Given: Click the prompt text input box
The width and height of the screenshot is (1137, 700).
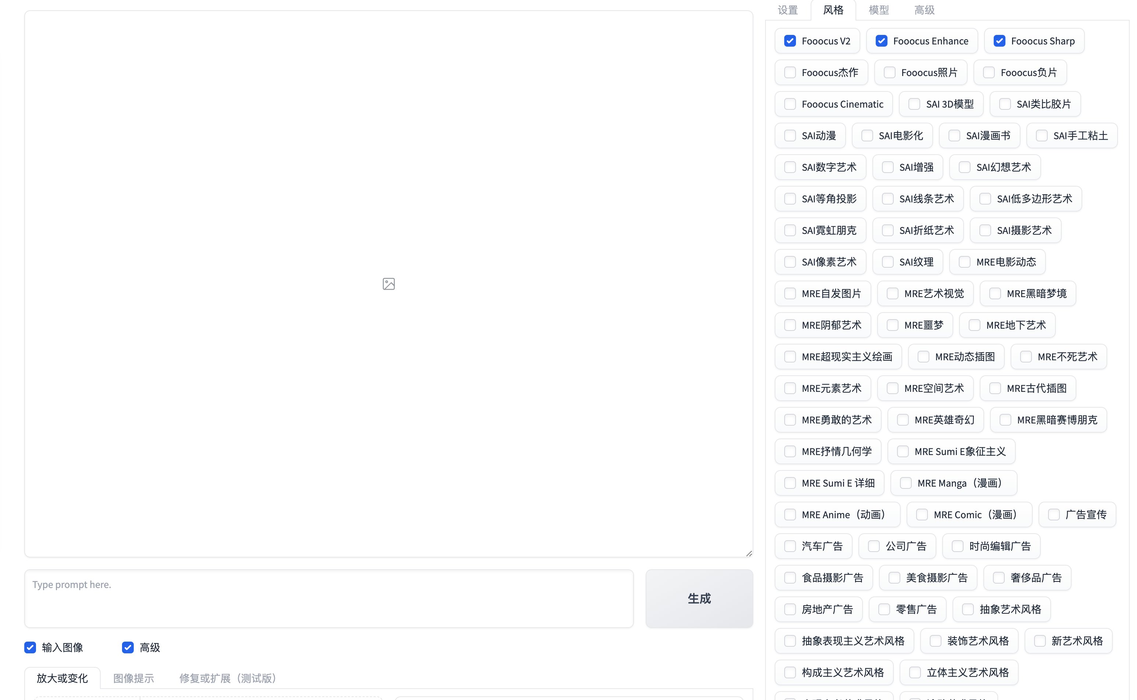Looking at the screenshot, I should click(329, 598).
